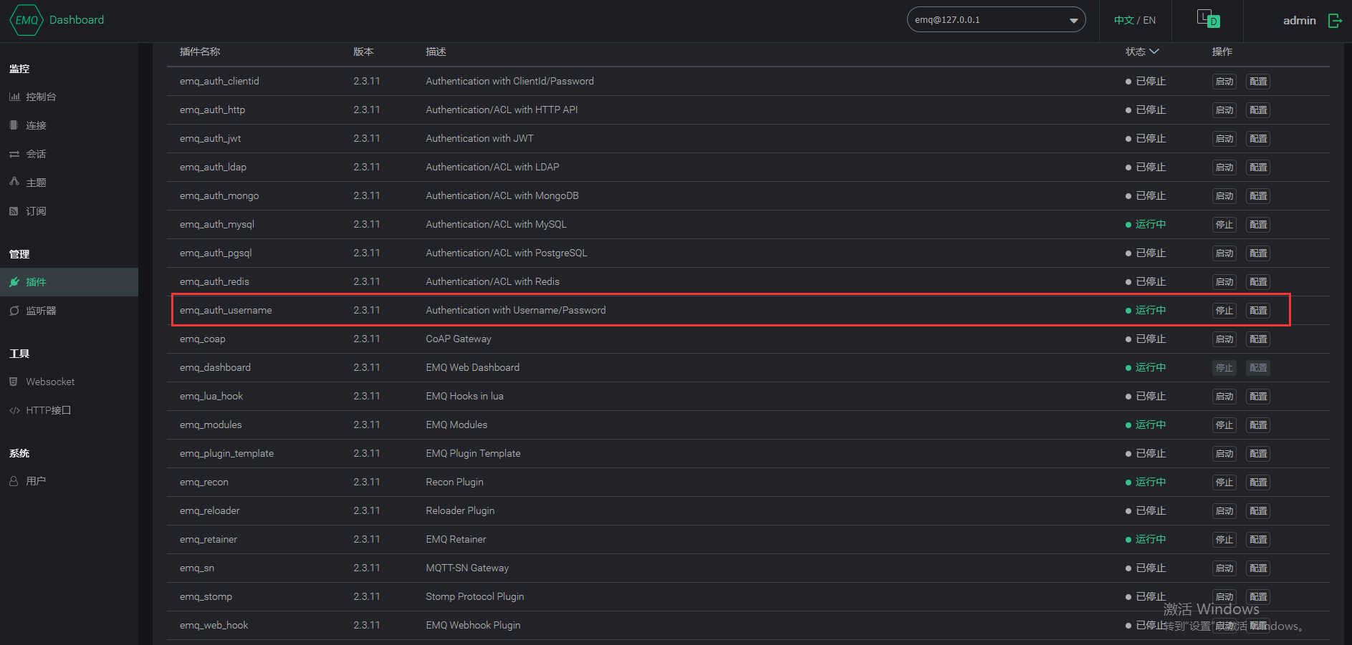
Task: Click the 订阅 feed icon
Action: coord(14,211)
